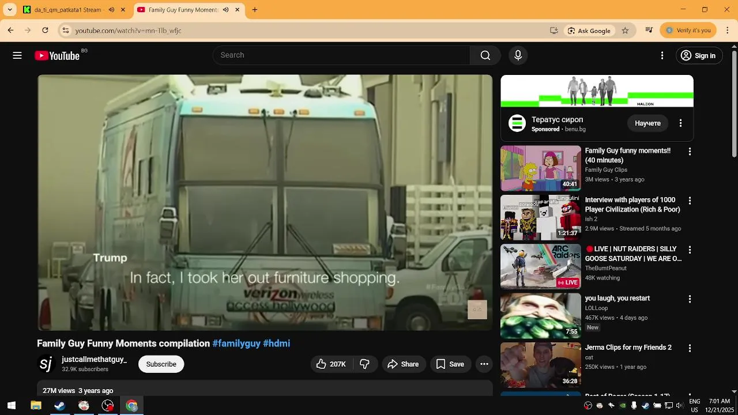Click the #hdmi hashtag link
The width and height of the screenshot is (738, 415).
click(x=276, y=344)
